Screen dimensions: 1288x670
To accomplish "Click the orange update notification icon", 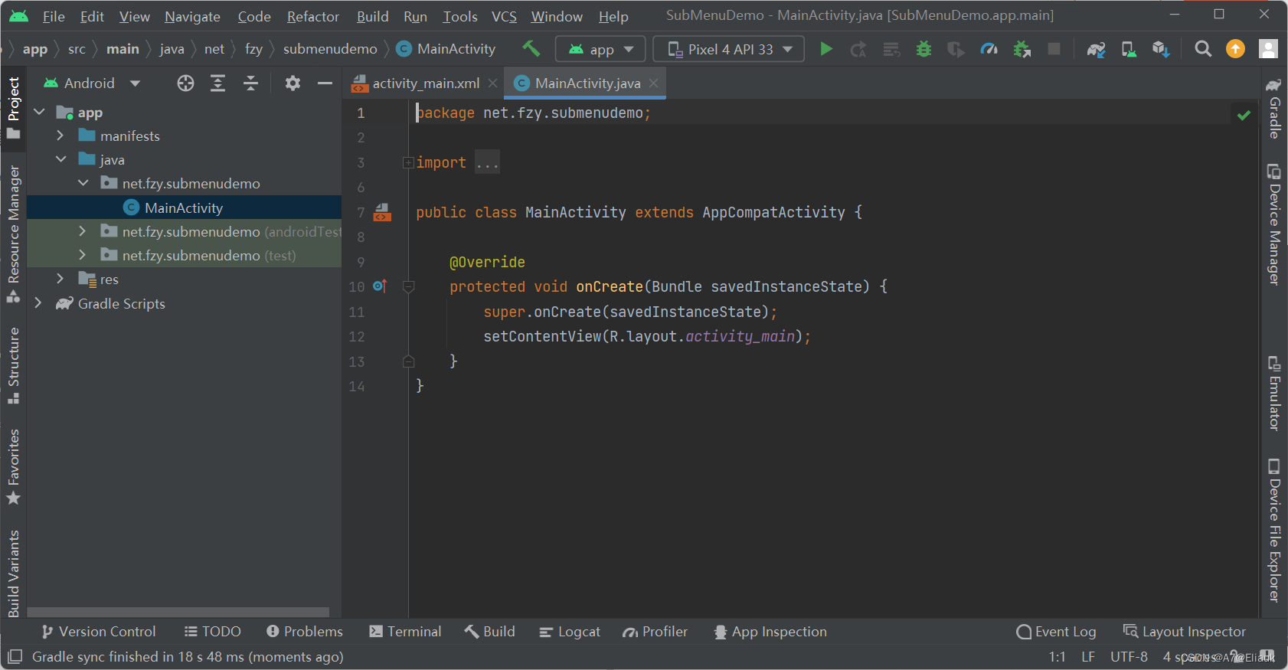I will click(1235, 49).
